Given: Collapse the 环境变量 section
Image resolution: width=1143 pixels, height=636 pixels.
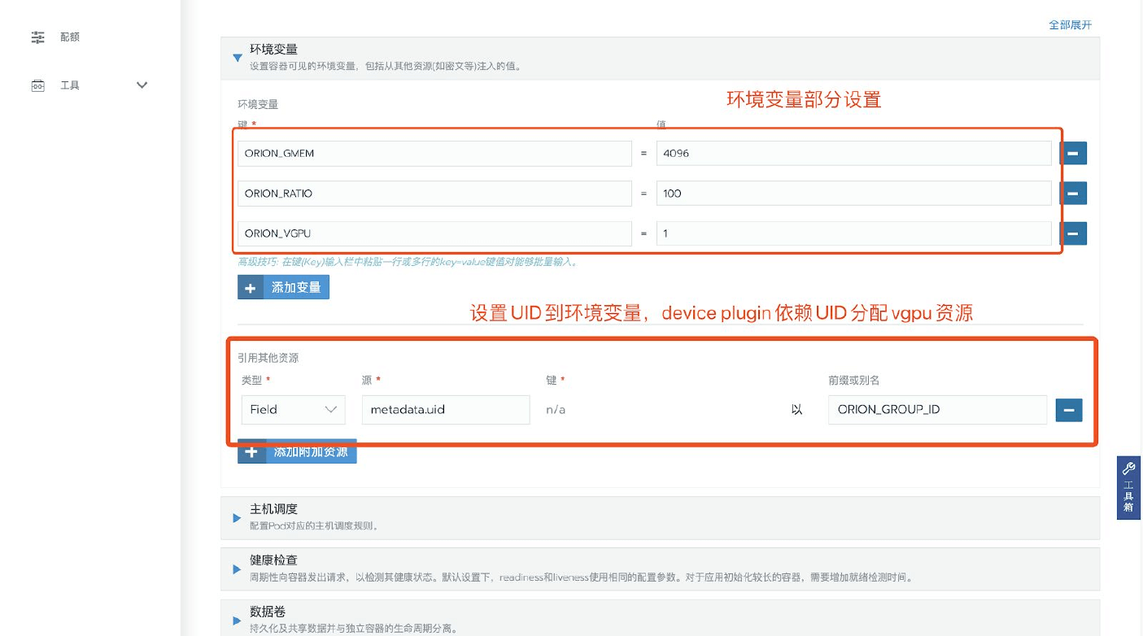Looking at the screenshot, I should 238,58.
